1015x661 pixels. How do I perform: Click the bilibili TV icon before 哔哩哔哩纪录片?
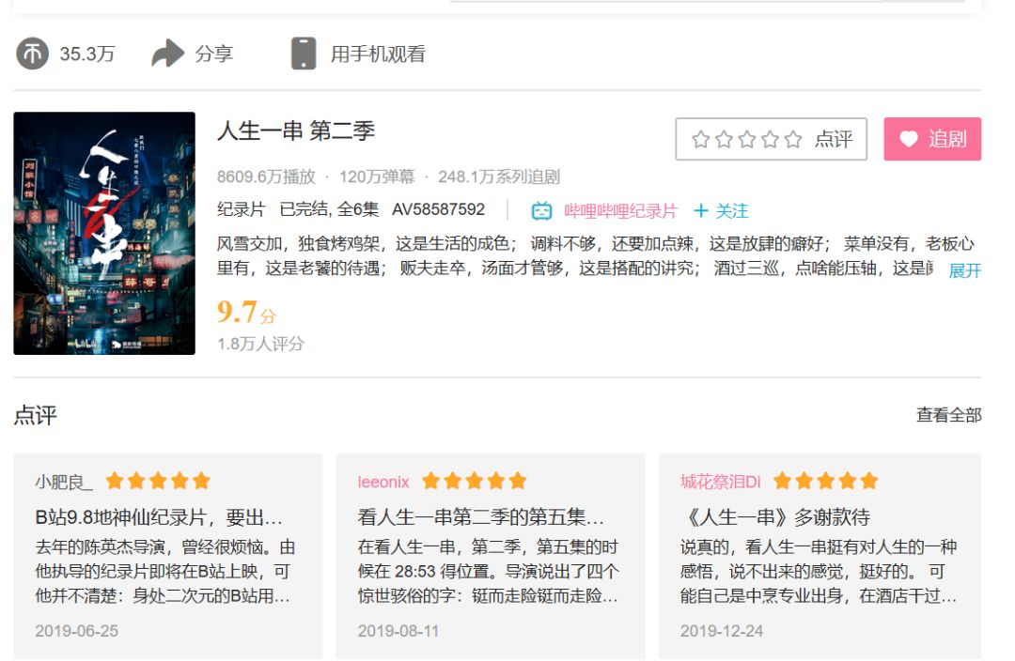(x=542, y=210)
